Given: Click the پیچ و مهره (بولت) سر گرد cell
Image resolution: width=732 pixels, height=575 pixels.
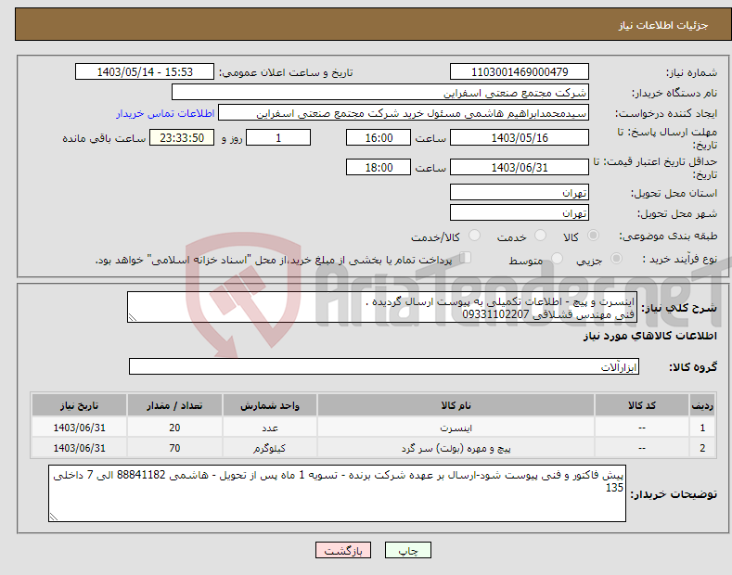Looking at the screenshot, I should point(456,448).
